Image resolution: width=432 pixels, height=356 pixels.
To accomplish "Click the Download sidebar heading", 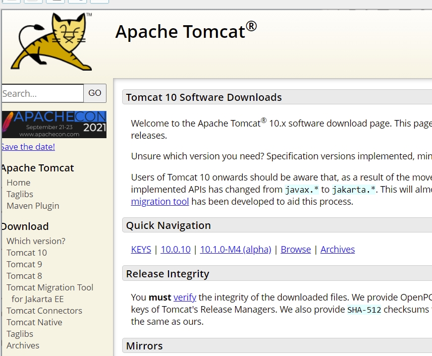I will coord(25,226).
